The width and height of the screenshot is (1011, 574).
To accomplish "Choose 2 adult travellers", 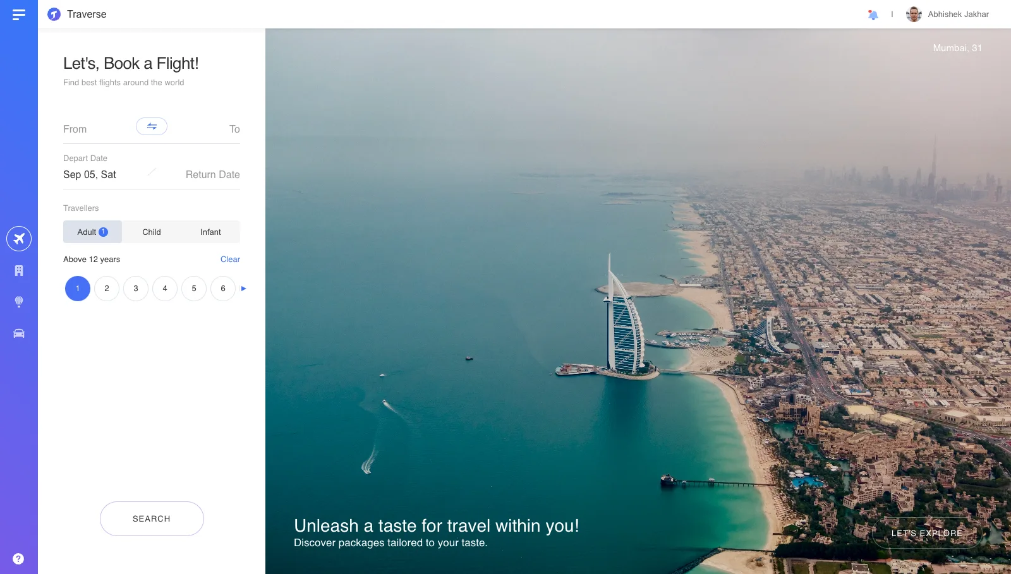I will [107, 289].
